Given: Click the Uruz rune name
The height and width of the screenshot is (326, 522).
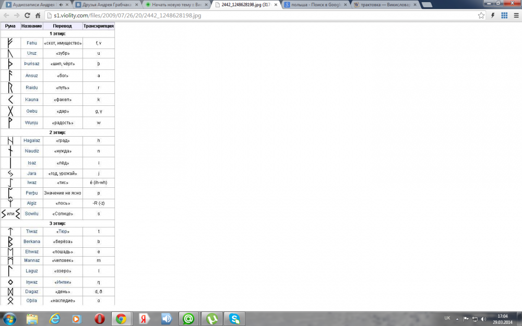Looking at the screenshot, I should pos(32,53).
